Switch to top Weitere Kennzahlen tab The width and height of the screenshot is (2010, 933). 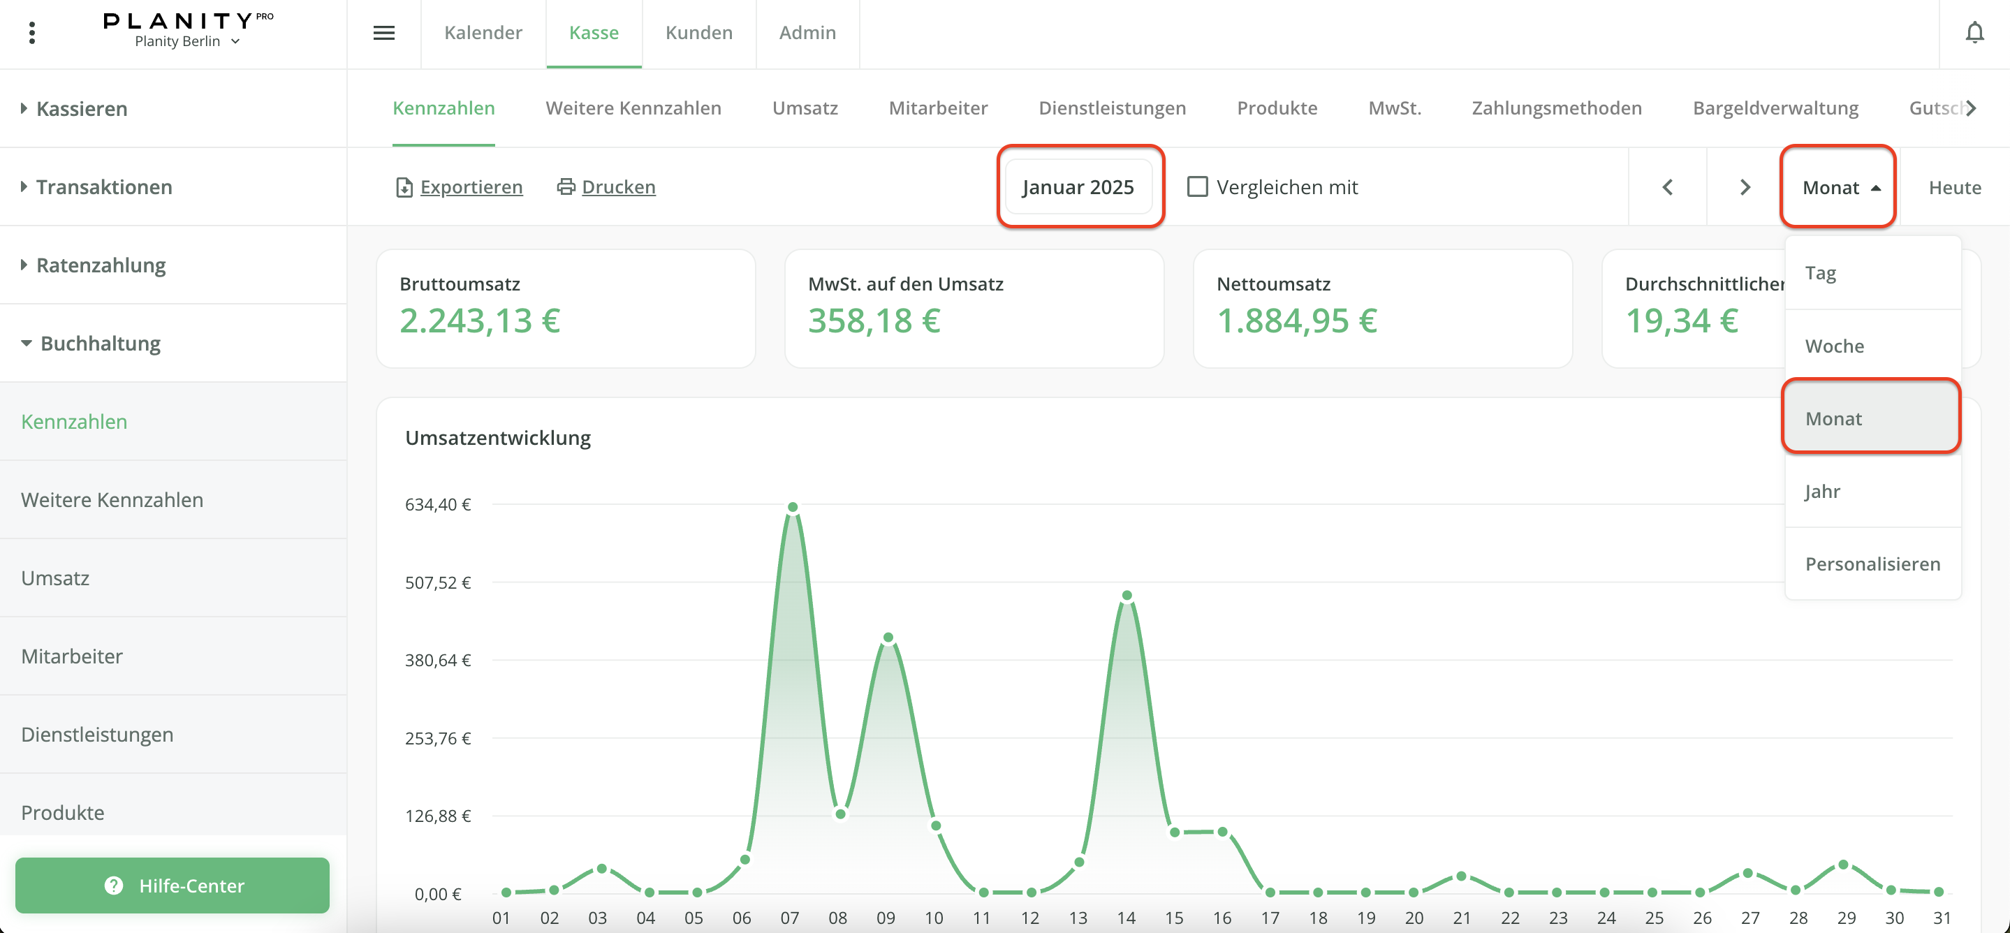click(633, 108)
